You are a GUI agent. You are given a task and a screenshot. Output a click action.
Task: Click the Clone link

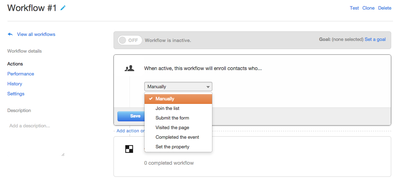tap(368, 8)
